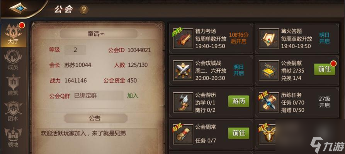Open the 篝火答题 parchment icon

pyautogui.click(x=269, y=38)
